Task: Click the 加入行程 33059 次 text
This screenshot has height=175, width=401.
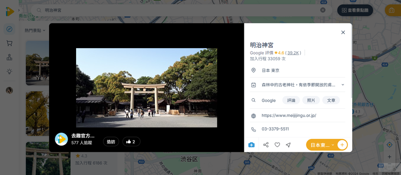Action: (268, 59)
